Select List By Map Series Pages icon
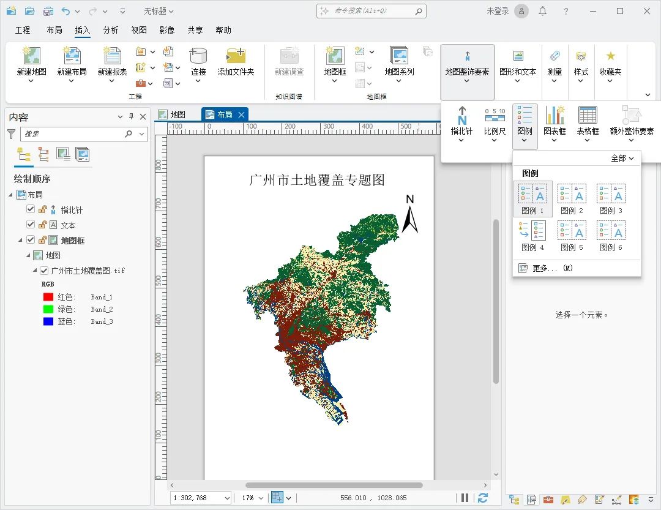Viewport: 661px width, 510px height. [x=83, y=154]
